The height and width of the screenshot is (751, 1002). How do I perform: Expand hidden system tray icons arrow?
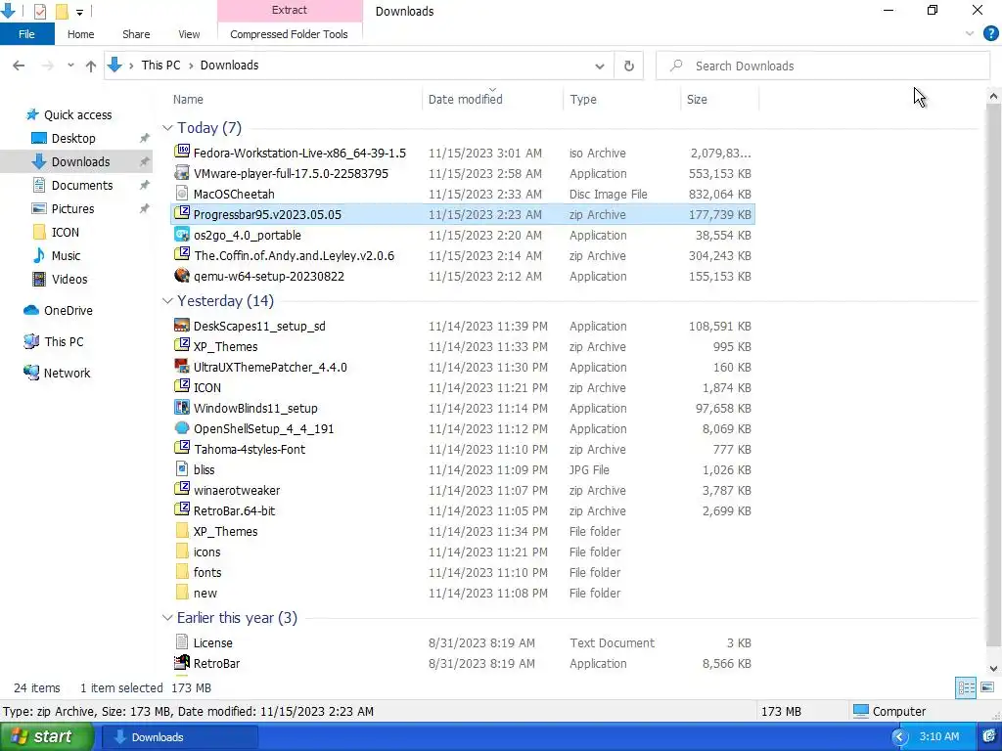pyautogui.click(x=899, y=737)
